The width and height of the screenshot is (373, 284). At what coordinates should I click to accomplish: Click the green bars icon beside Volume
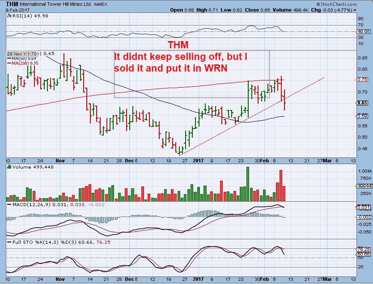[9, 167]
